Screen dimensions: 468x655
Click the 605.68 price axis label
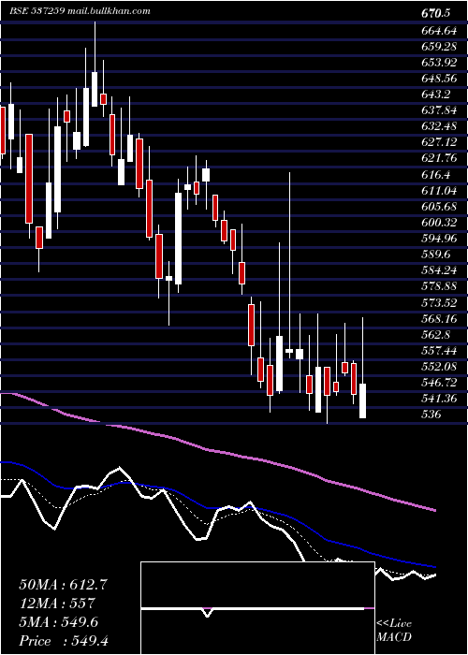point(439,207)
